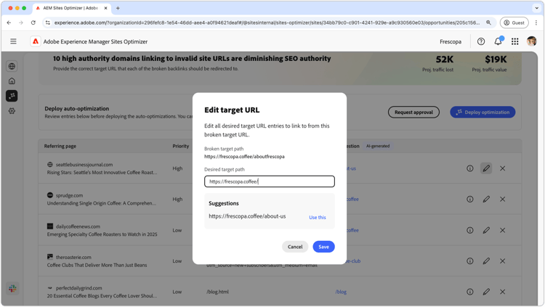Open a new browser tab

coord(118,8)
